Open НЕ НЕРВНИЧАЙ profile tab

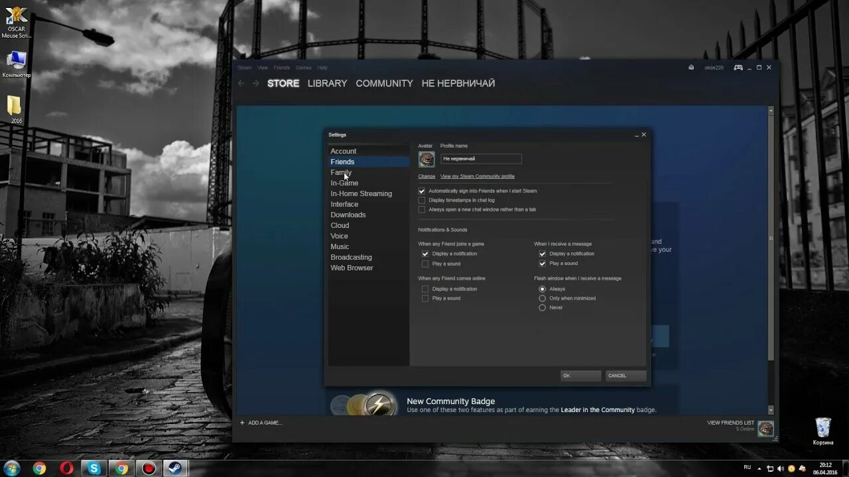coord(458,83)
